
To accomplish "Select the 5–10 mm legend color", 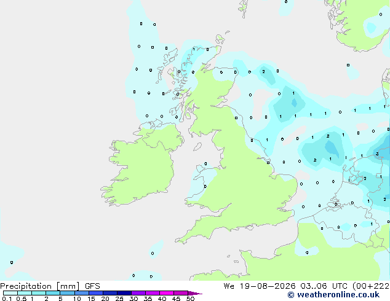I will pos(67,293).
